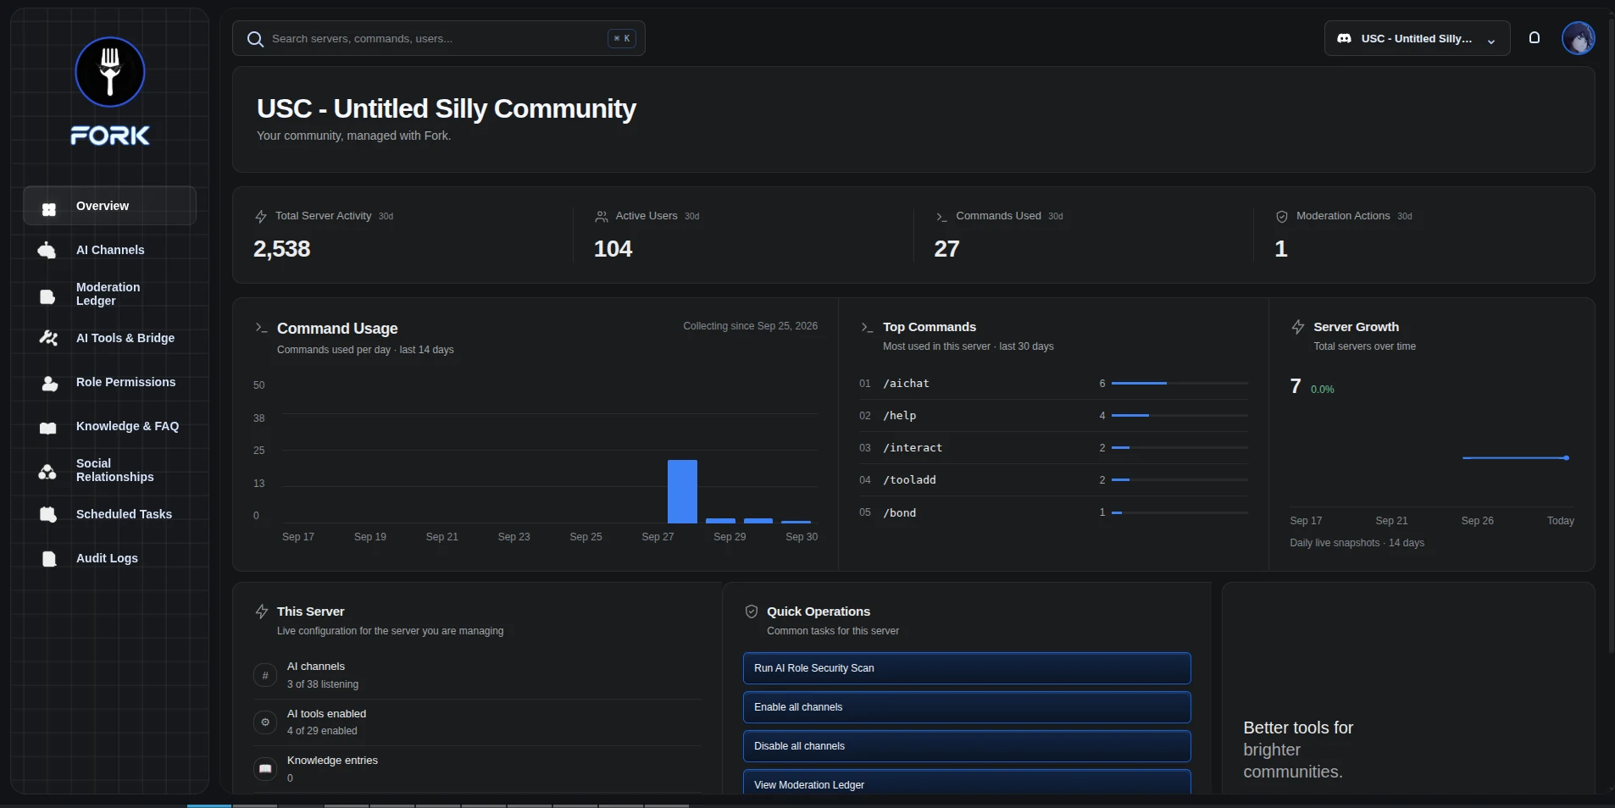Screen dimensions: 1615x808
Task: Click the AI Tools & Bridge icon
Action: click(x=48, y=338)
